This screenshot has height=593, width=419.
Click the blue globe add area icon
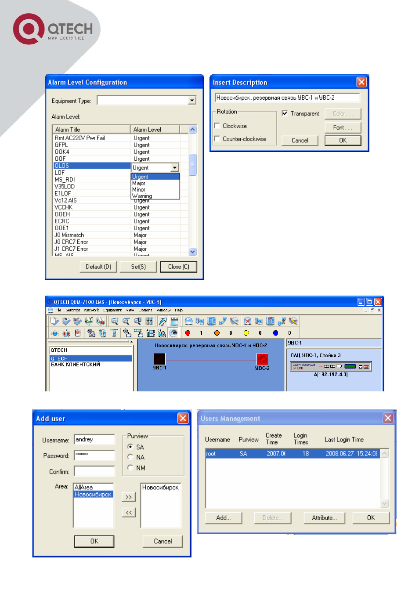pos(188,321)
